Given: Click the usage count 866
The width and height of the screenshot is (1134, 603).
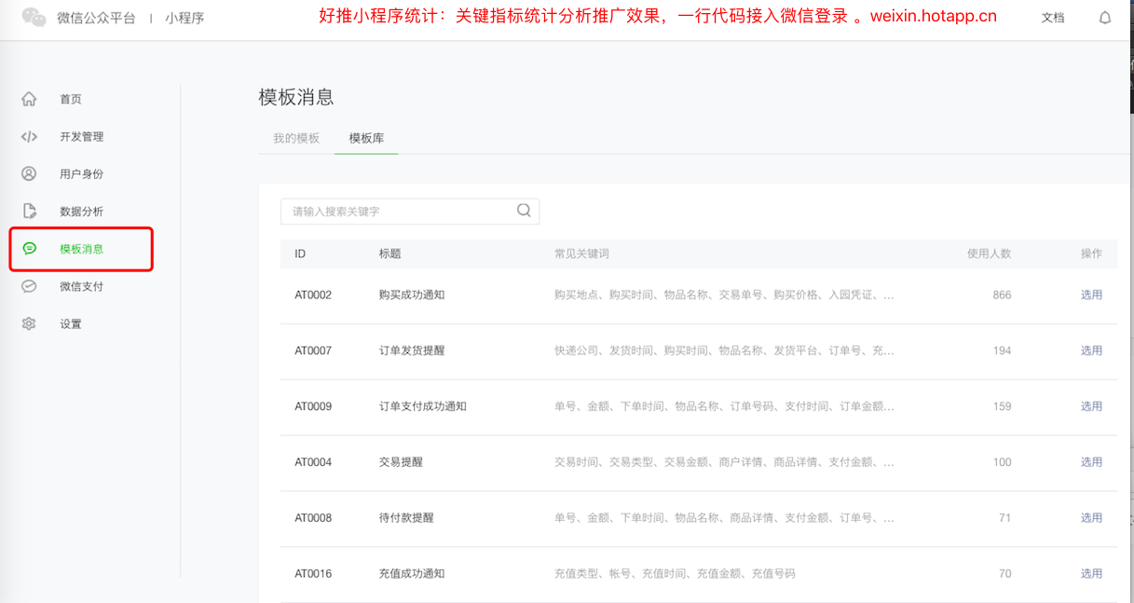Looking at the screenshot, I should 1002,295.
